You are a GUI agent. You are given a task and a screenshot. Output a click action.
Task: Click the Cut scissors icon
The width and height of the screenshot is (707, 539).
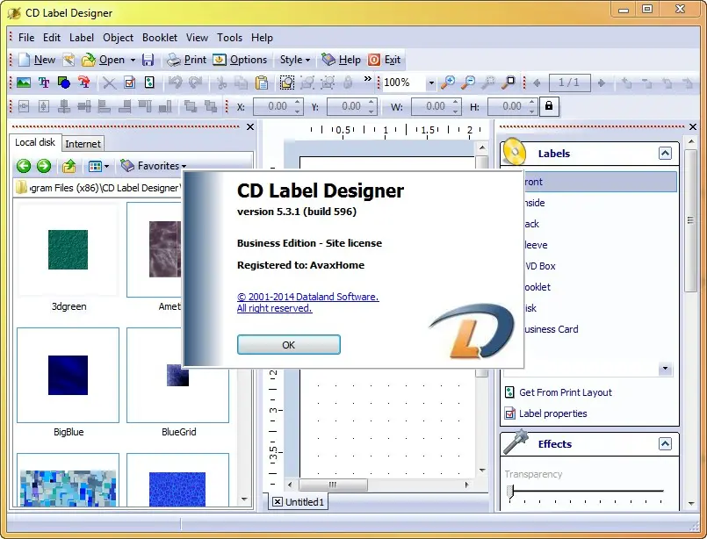click(221, 83)
